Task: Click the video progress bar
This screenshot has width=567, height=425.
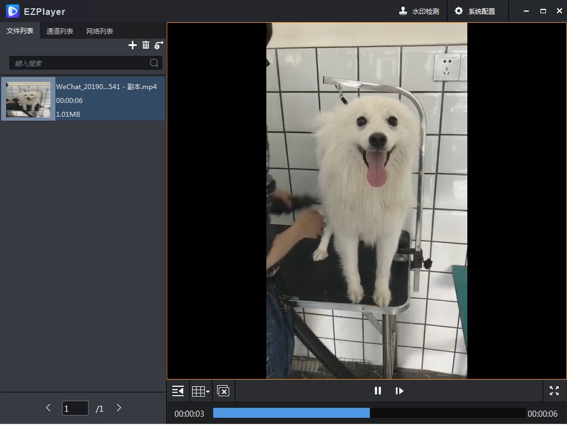Action: [x=369, y=413]
